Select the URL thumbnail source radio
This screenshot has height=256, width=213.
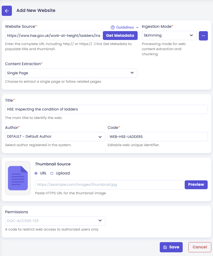pyautogui.click(x=36, y=173)
